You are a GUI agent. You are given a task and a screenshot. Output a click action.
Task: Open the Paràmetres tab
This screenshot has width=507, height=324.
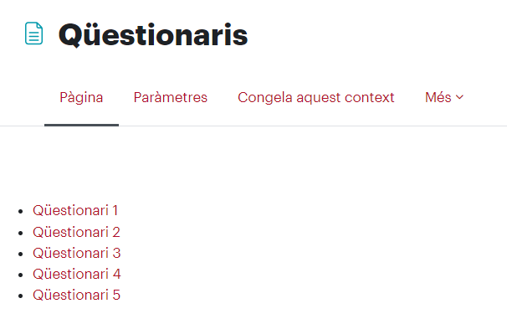(171, 97)
